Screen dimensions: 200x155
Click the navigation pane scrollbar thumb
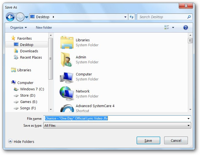(51, 59)
